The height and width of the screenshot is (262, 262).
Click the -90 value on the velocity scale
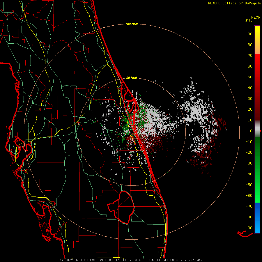tap(249, 228)
